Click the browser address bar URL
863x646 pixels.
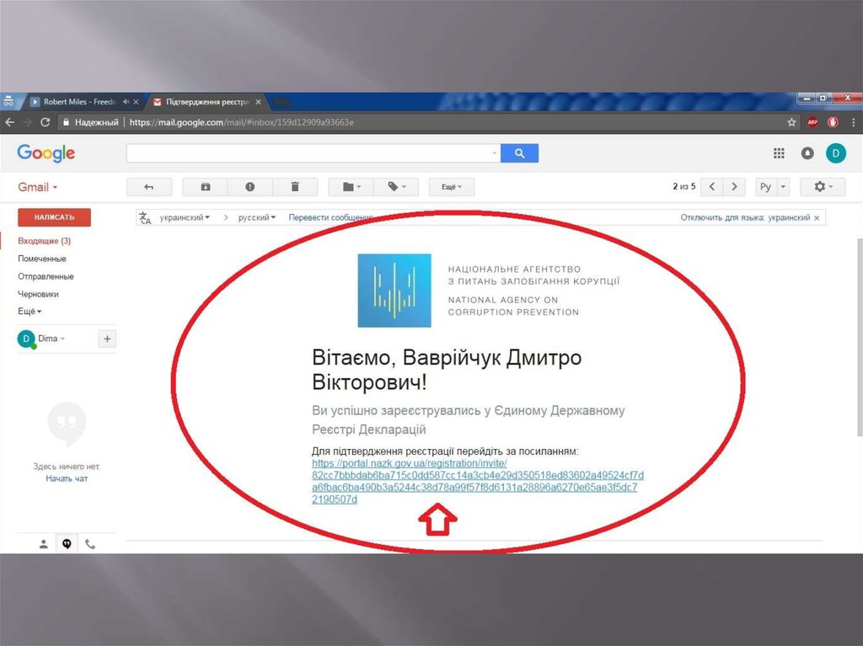point(241,122)
